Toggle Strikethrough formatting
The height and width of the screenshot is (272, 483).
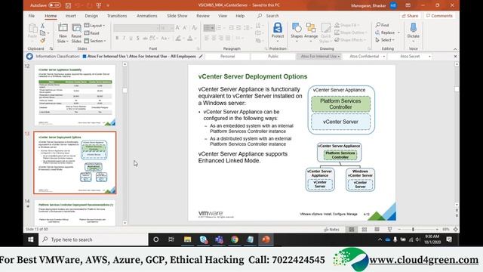[145, 39]
